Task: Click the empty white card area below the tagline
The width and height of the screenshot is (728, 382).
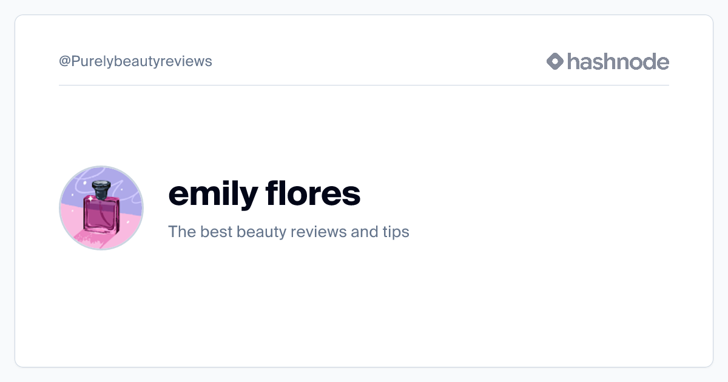Action: point(364,303)
